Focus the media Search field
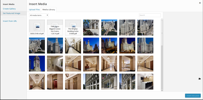 click(150, 15)
